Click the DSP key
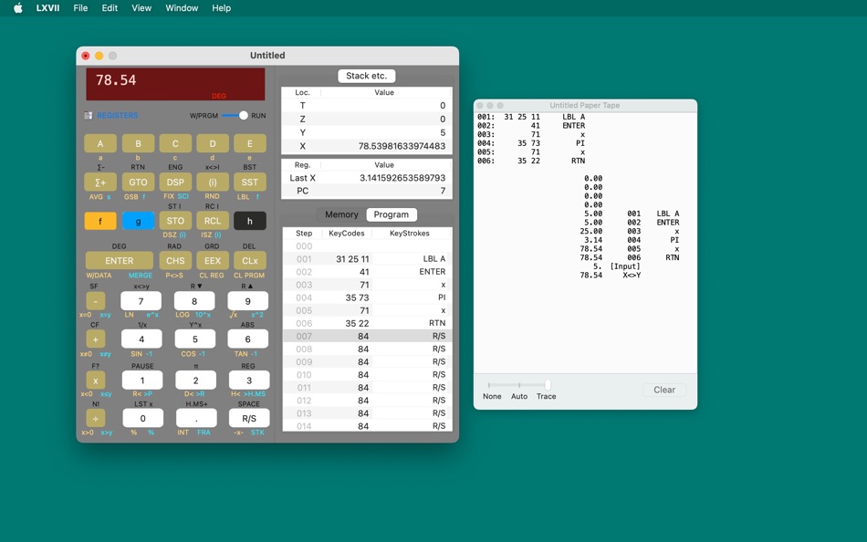This screenshot has width=867, height=542. coord(175,182)
